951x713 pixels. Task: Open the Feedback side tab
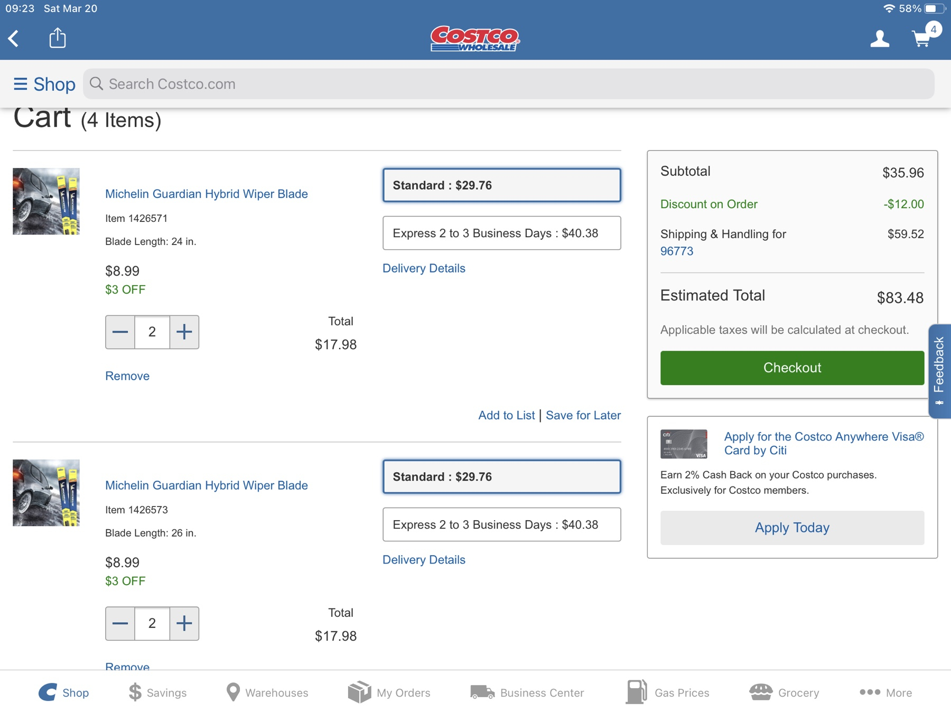[x=939, y=371]
